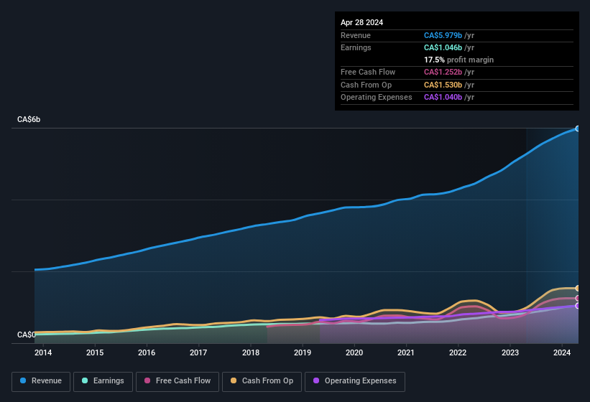Click the Free Cash Flow endpoint marker

(578, 299)
